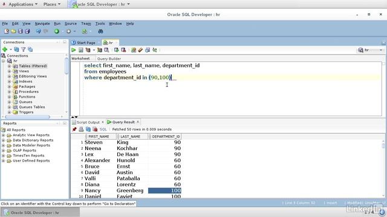Open the Applications menu in top bar
Image resolution: width=387 pixels, height=217 pixels.
pyautogui.click(x=23, y=4)
